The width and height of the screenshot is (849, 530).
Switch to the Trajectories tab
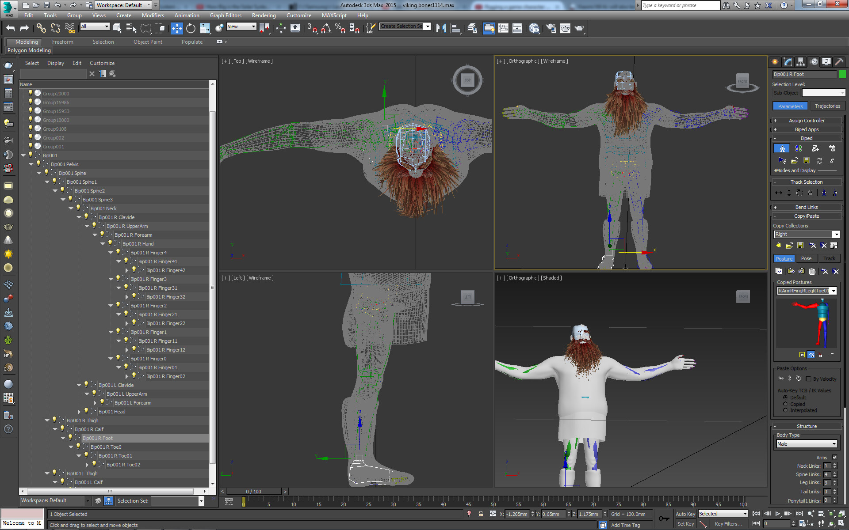coord(827,106)
